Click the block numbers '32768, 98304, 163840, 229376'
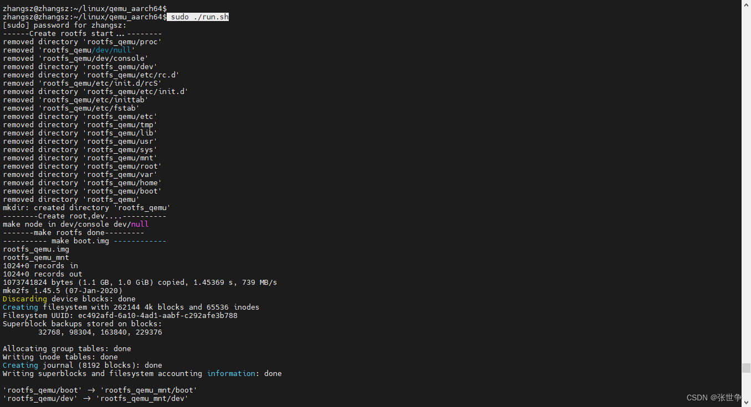Image resolution: width=751 pixels, height=407 pixels. (100, 332)
